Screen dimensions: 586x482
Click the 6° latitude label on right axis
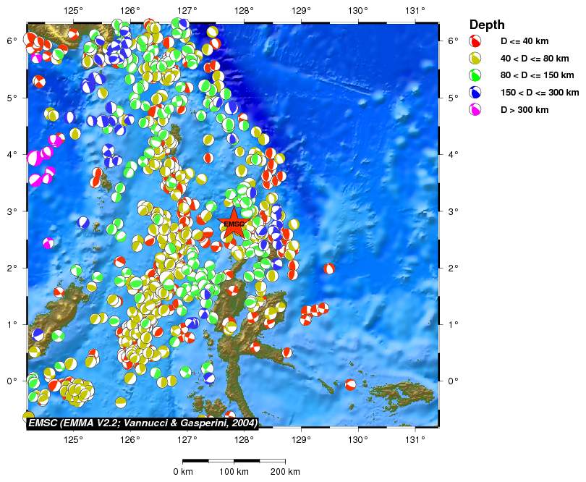(453, 41)
